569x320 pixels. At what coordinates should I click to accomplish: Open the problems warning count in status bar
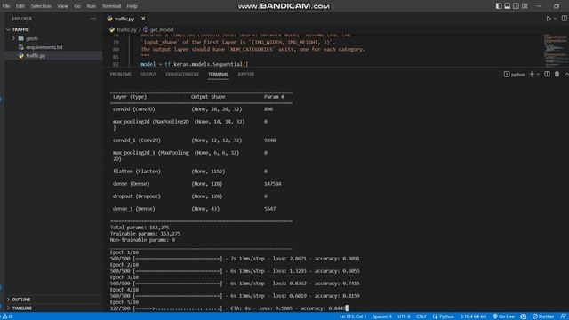point(7,316)
